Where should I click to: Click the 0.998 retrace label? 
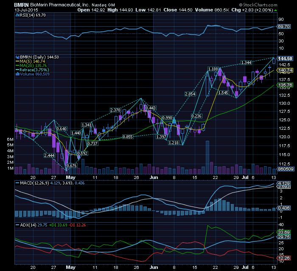coord(168,117)
